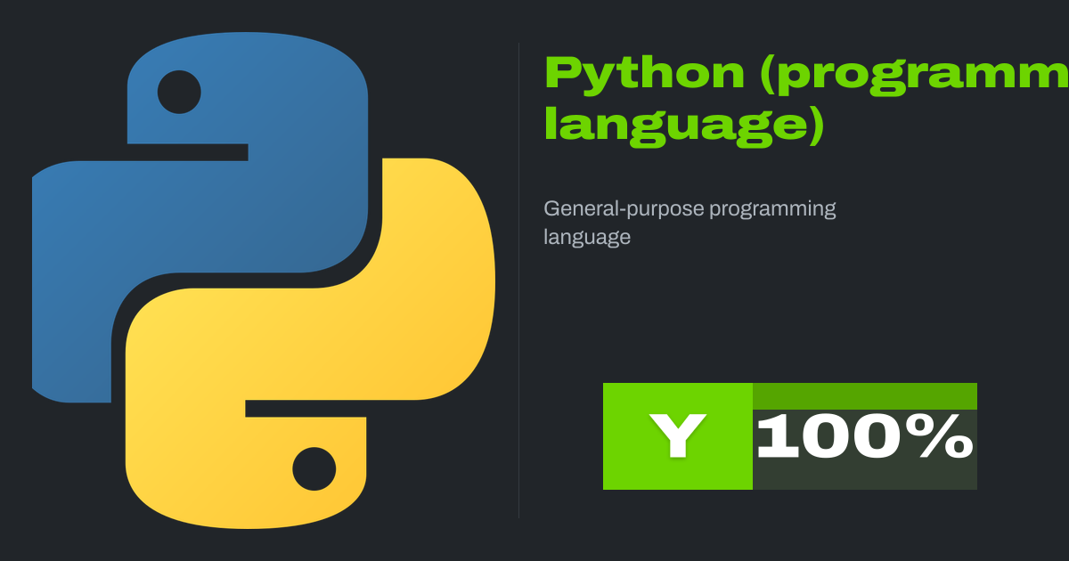Click the green Y badge

coord(677,436)
